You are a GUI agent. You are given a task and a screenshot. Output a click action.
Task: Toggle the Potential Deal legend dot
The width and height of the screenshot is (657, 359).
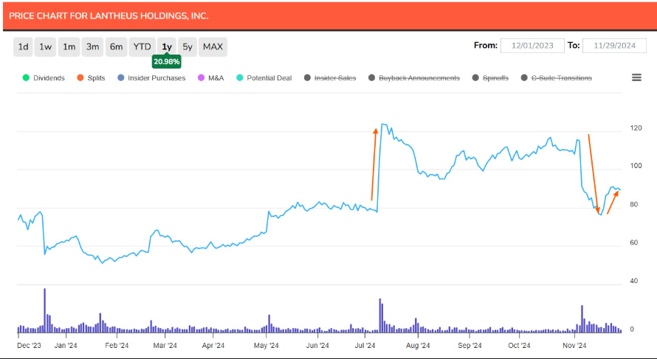click(238, 78)
